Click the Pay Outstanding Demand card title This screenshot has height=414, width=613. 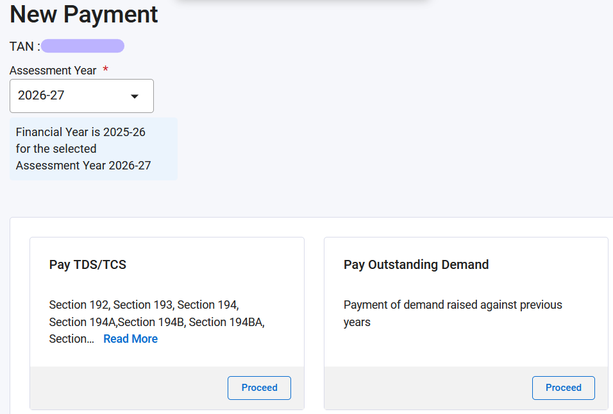pyautogui.click(x=416, y=264)
